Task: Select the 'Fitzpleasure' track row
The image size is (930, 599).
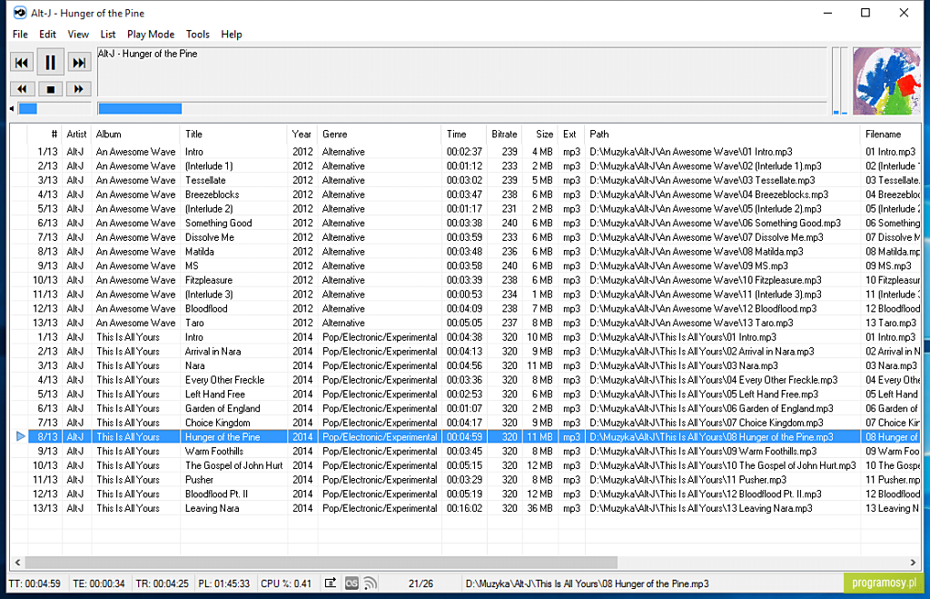Action: point(465,280)
